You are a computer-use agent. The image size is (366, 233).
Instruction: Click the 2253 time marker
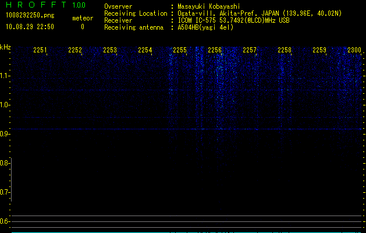pos(110,50)
